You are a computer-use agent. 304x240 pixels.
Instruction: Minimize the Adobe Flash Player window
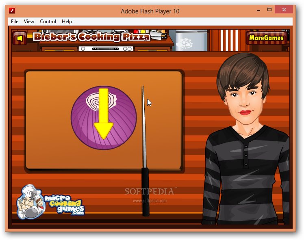(258, 10)
